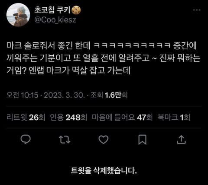View the 마음에 들어요 47회 likes list

pos(122,118)
